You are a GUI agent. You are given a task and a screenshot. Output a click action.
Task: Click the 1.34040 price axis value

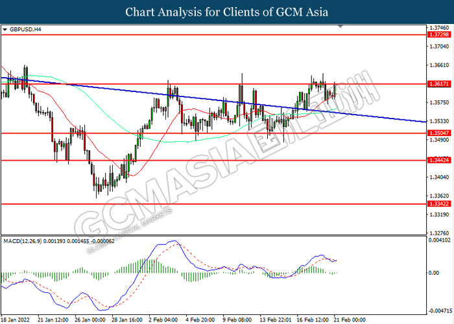click(x=439, y=177)
